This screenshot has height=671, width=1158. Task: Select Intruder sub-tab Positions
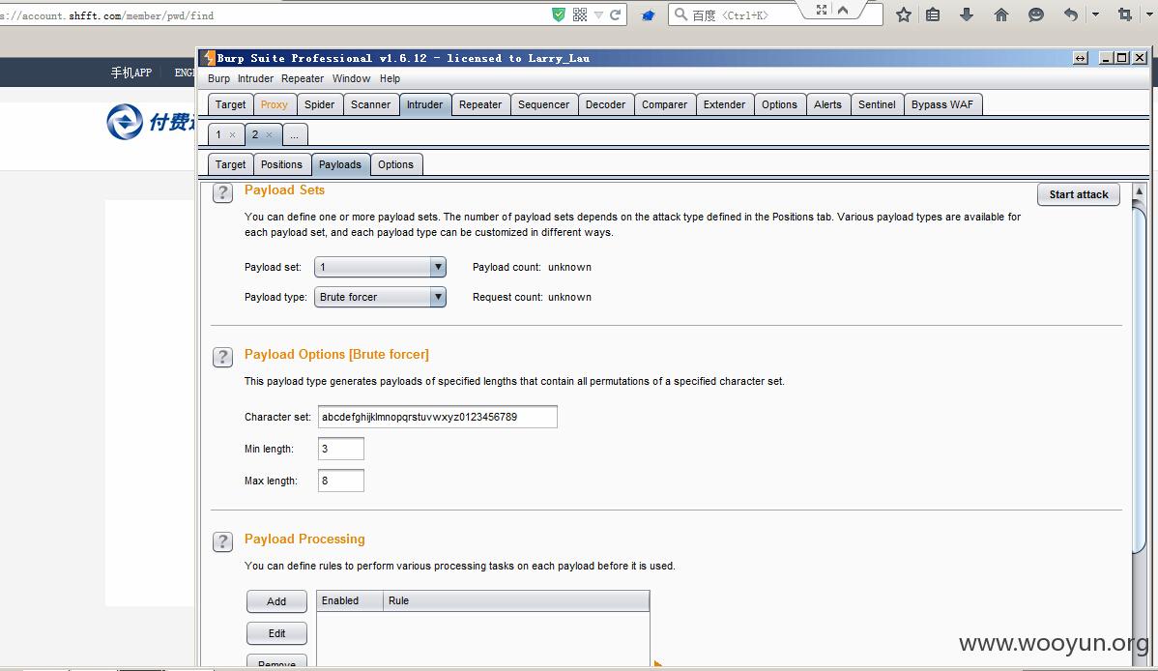pyautogui.click(x=281, y=164)
